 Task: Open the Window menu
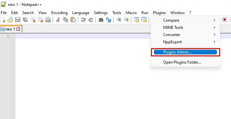pyautogui.click(x=178, y=13)
